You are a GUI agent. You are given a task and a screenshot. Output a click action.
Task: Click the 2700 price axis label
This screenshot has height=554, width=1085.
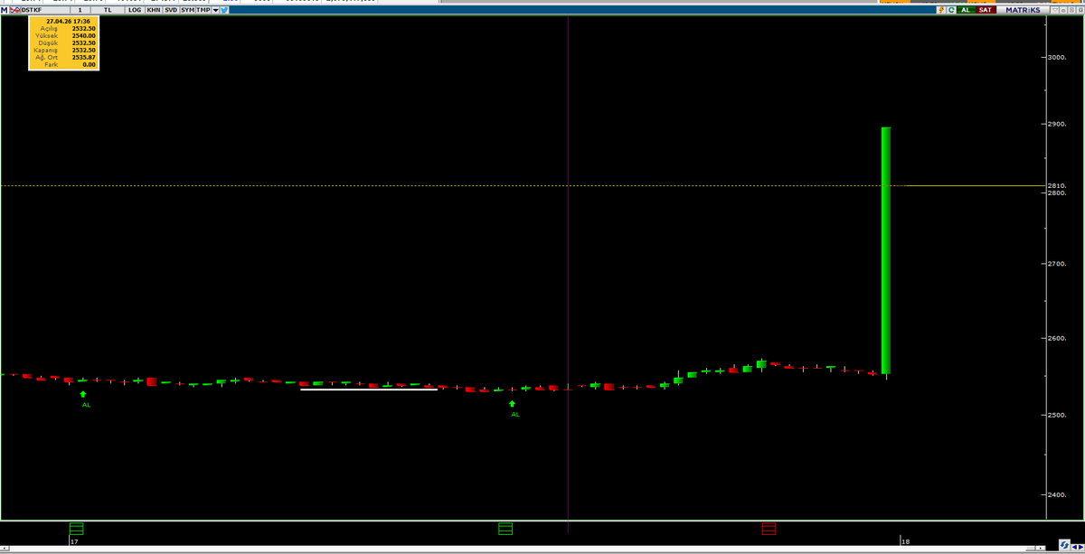coord(1058,264)
